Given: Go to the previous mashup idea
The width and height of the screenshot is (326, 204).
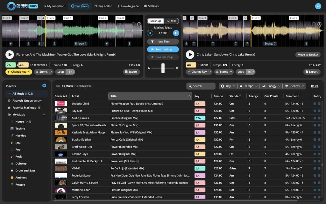Looking at the screenshot, I should click(x=150, y=33).
